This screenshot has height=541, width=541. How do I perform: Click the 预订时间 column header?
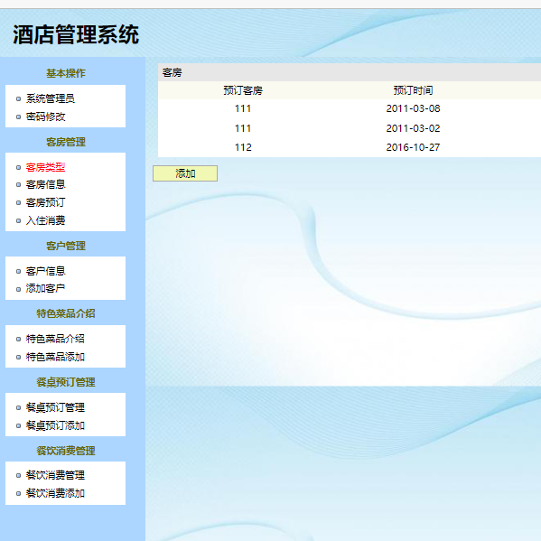pyautogui.click(x=413, y=90)
